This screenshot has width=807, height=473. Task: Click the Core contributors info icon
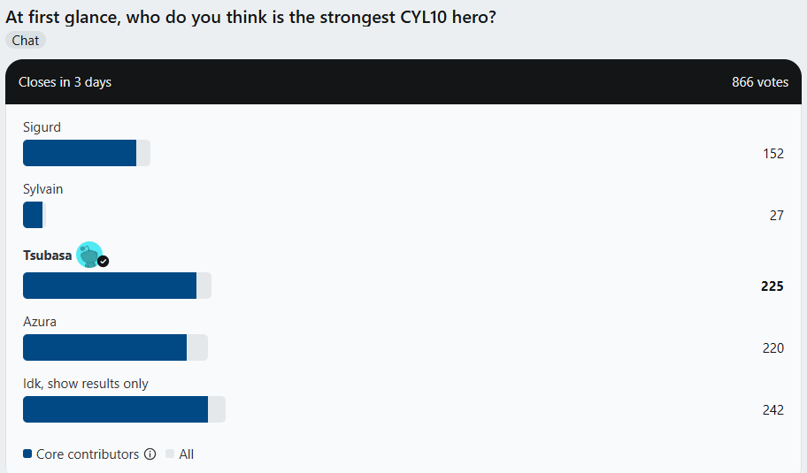point(150,454)
